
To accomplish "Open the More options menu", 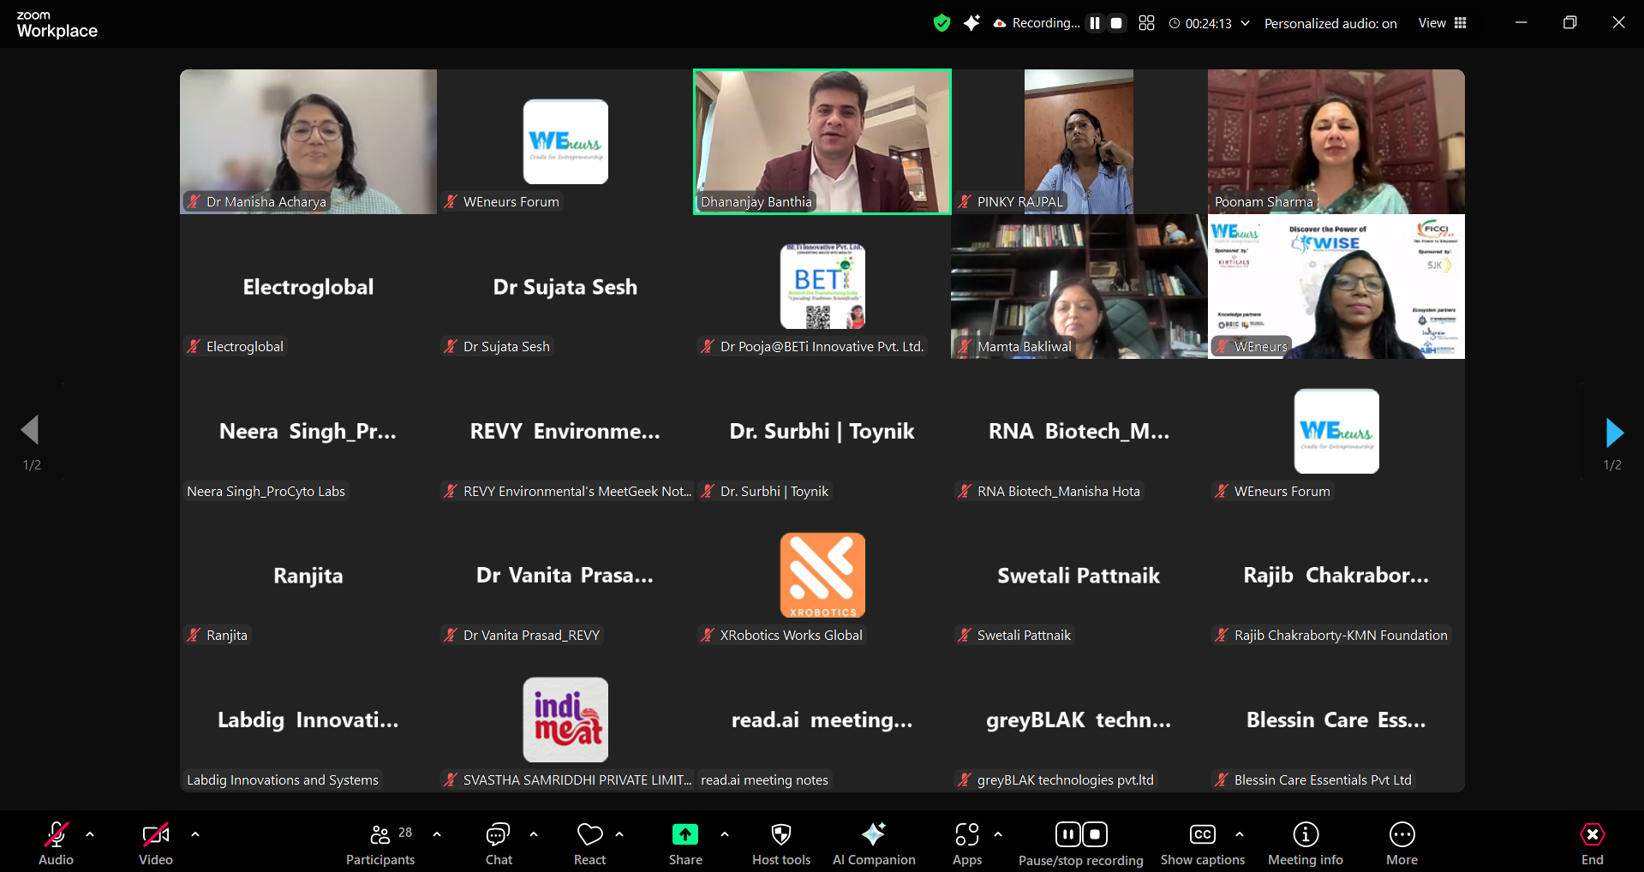I will pos(1402,844).
